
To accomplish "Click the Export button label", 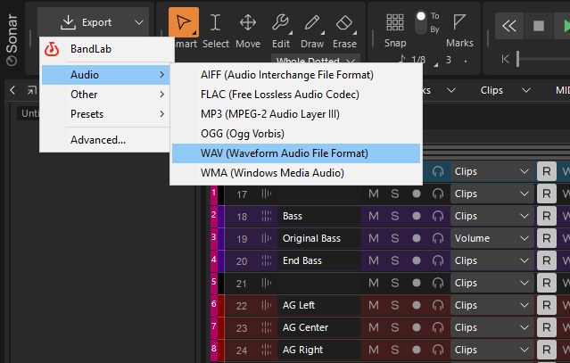I will click(96, 22).
